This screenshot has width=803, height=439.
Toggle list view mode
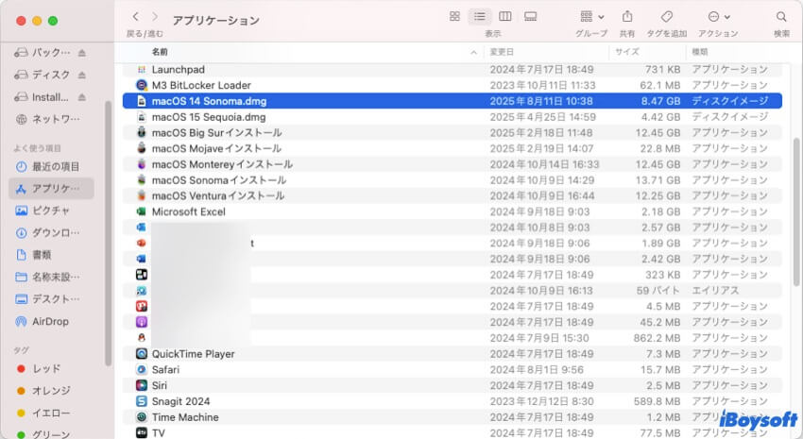tap(480, 17)
